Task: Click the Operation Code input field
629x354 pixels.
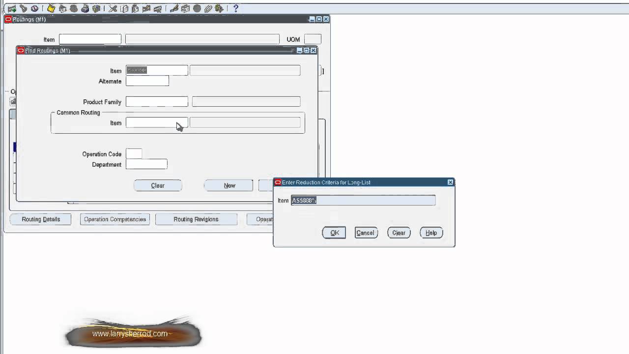Action: [134, 153]
